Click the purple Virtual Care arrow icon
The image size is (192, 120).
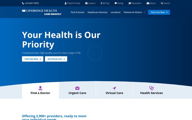click(114, 88)
